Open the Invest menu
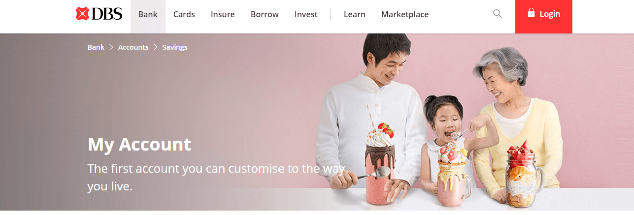 tap(306, 15)
